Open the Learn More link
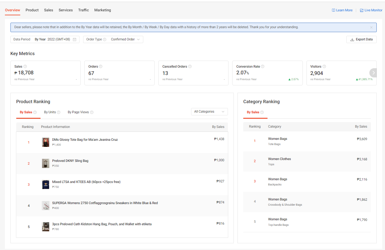The width and height of the screenshot is (385, 250). 342,10
